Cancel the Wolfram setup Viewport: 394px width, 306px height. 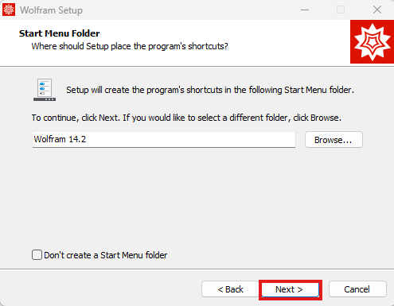357,289
